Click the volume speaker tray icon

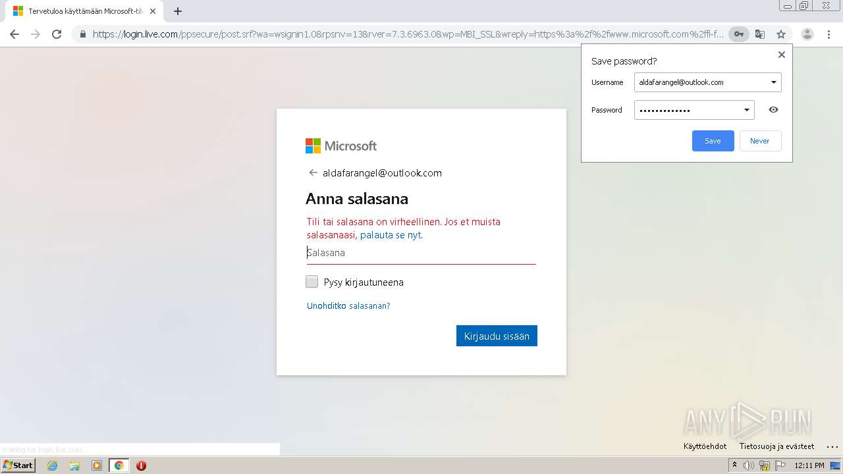(749, 465)
